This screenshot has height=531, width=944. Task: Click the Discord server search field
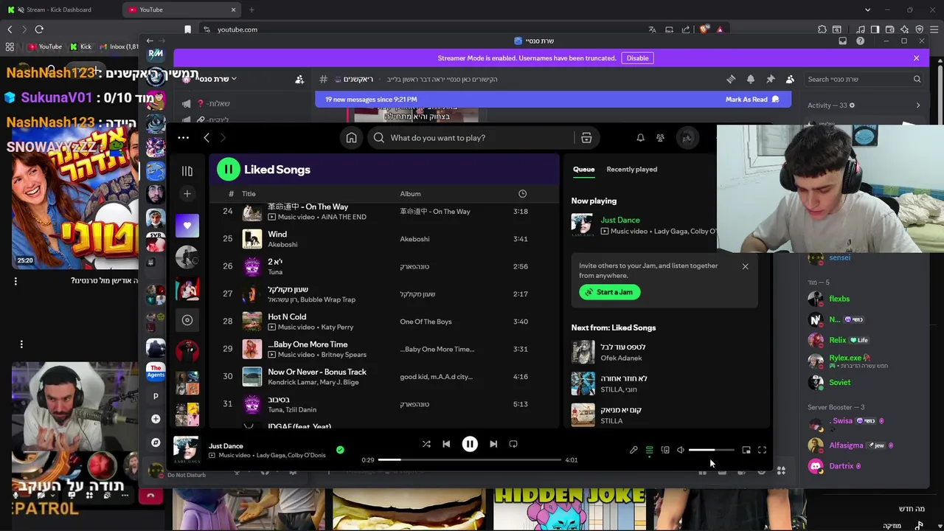coord(864,79)
